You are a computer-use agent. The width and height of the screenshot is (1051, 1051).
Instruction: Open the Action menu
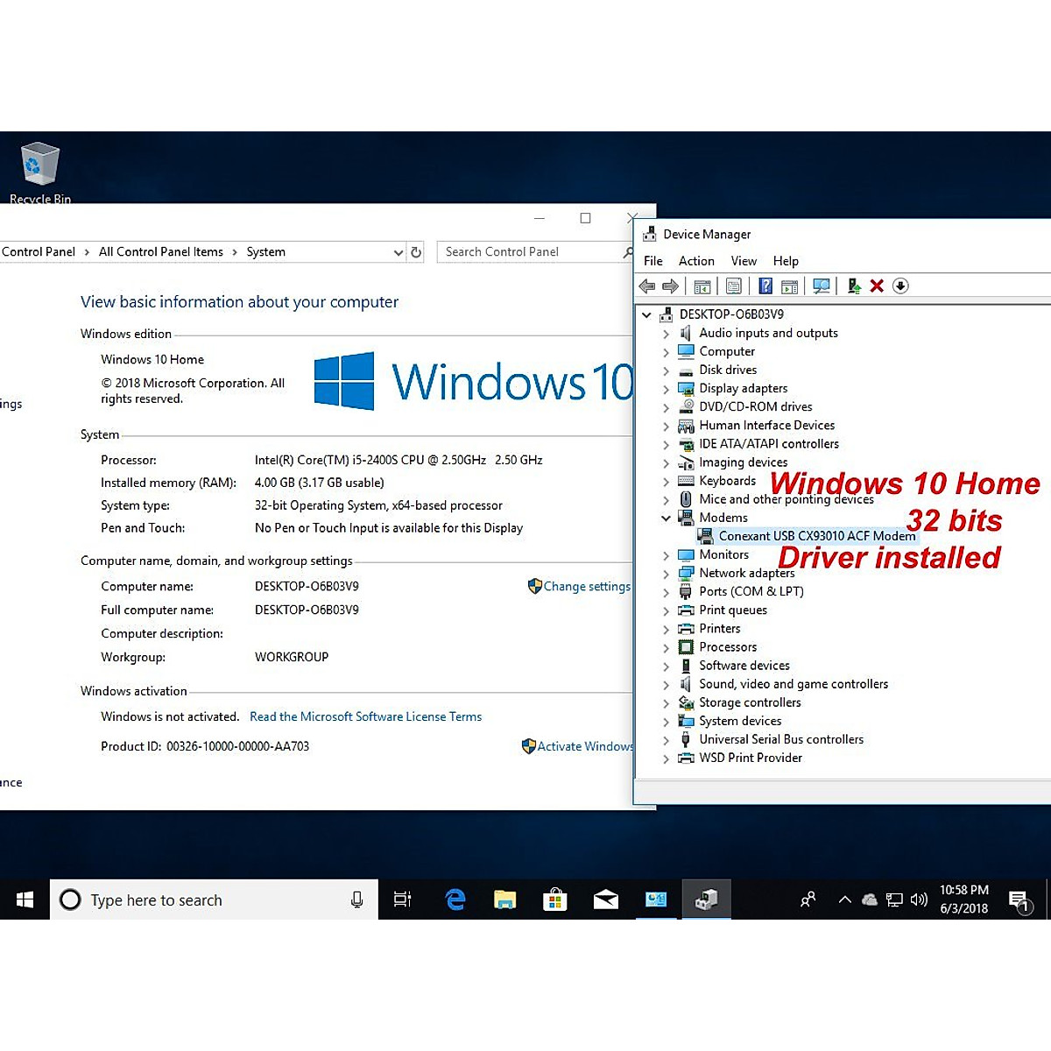pos(696,261)
